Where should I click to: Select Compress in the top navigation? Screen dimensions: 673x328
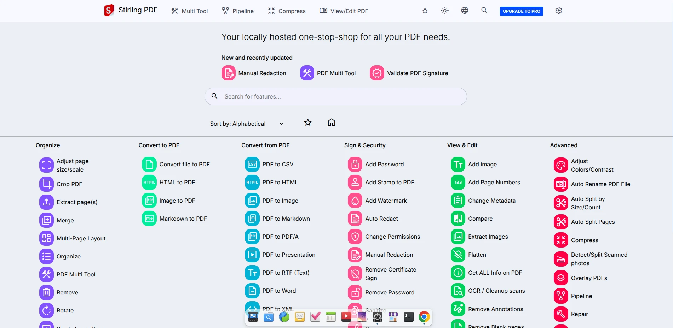(287, 11)
